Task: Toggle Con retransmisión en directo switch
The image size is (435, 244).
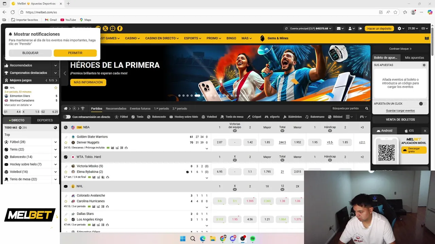Action: coord(67,117)
